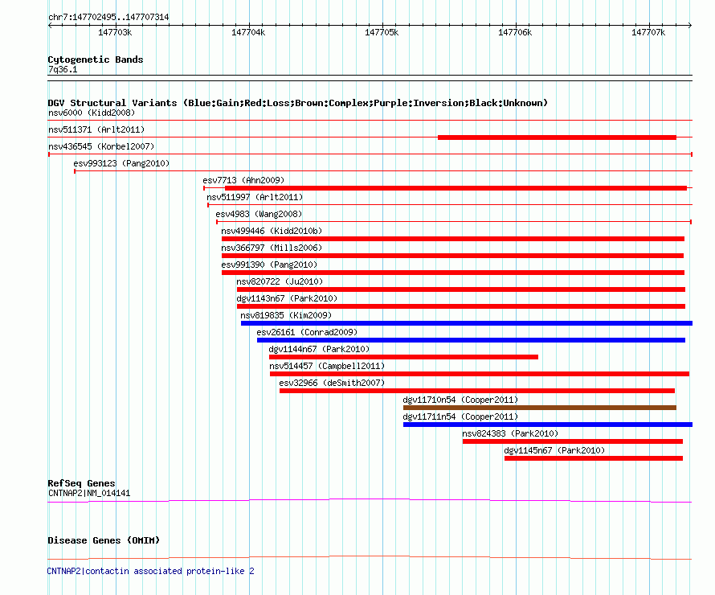The image size is (715, 595).
Task: Click the blue gain bar for nsv819835
Action: (467, 323)
